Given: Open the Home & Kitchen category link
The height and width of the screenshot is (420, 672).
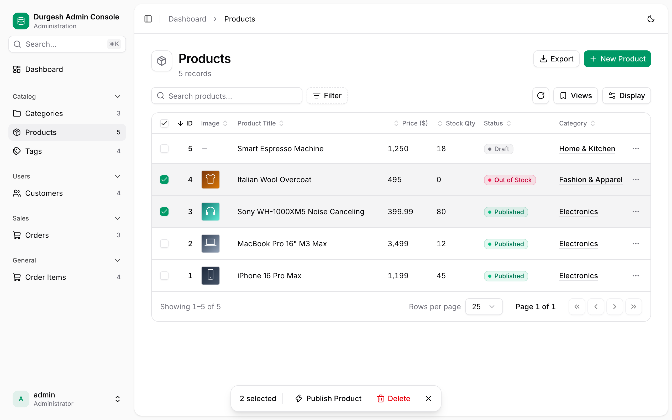Looking at the screenshot, I should (587, 149).
